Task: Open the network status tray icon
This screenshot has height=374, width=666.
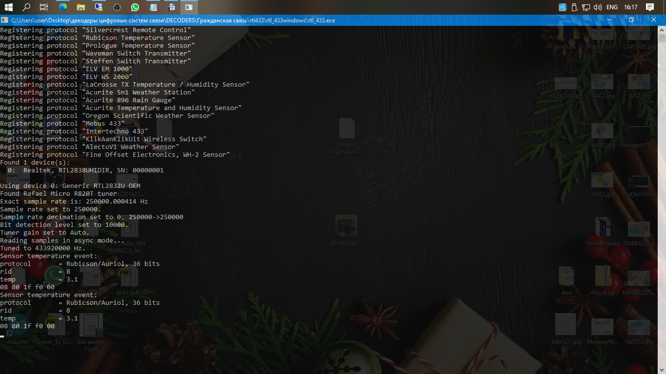Action: click(x=586, y=7)
